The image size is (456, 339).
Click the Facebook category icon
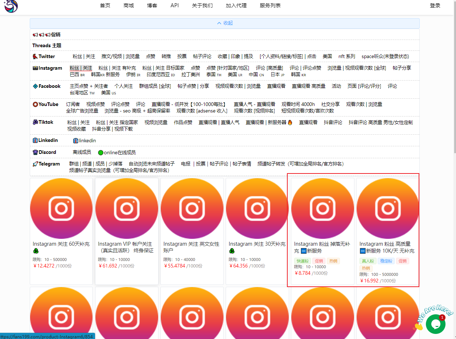coord(35,86)
